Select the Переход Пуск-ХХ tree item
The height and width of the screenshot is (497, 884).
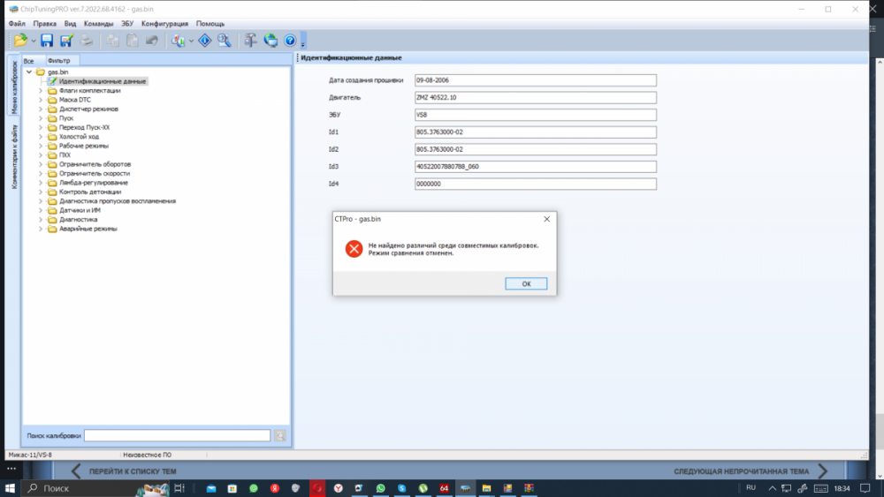[x=85, y=128]
